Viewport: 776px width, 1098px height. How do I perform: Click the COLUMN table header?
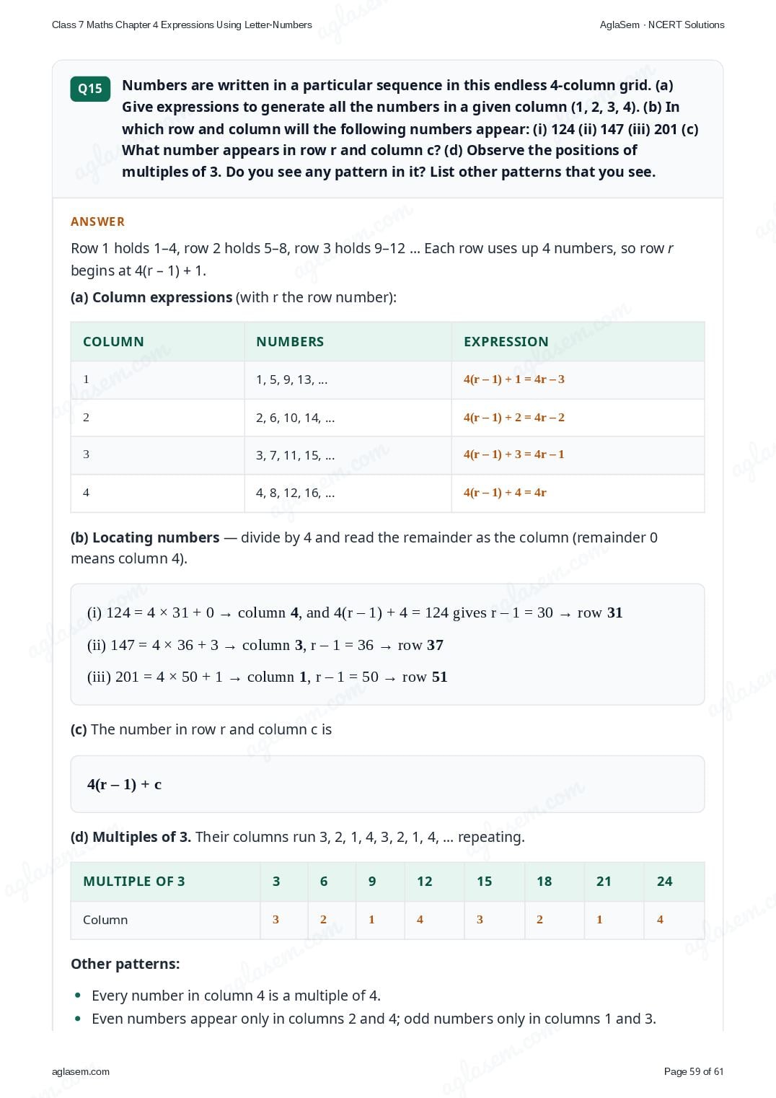coord(113,342)
